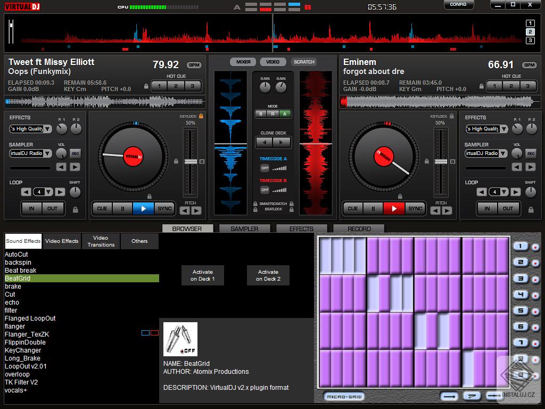This screenshot has height=409, width=545.
Task: Open the CONFIG panel
Action: 458,5
